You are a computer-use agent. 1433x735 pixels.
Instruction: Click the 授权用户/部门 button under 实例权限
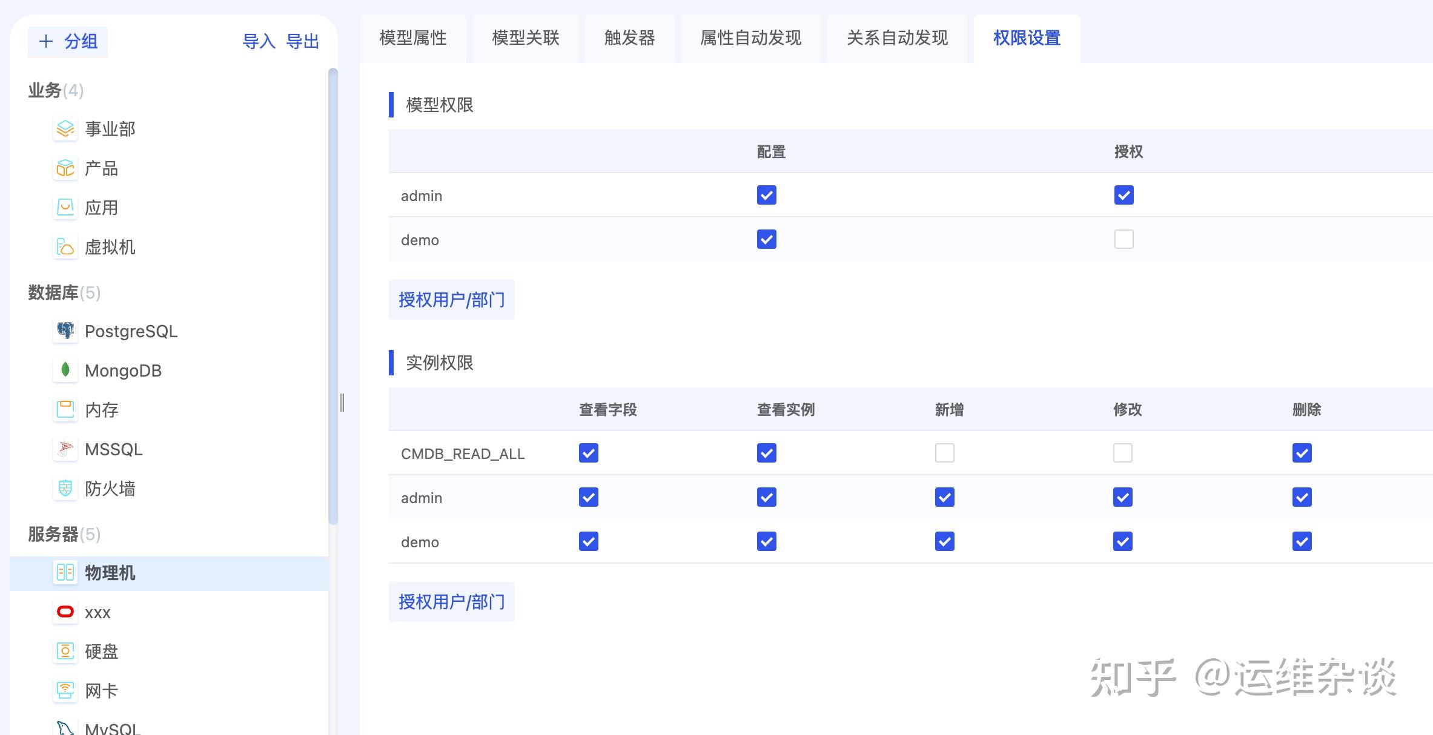[451, 601]
